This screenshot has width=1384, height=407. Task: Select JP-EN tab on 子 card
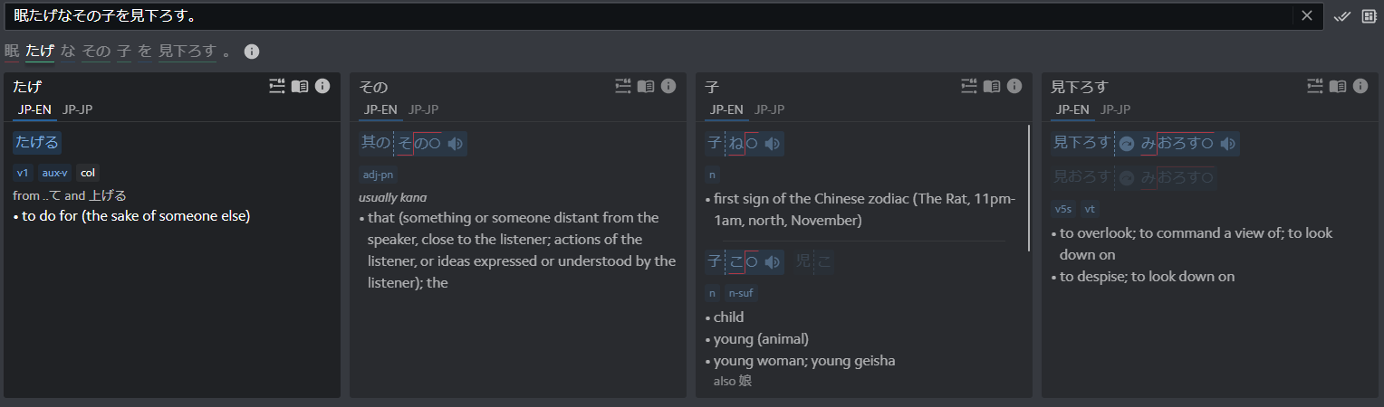click(726, 109)
